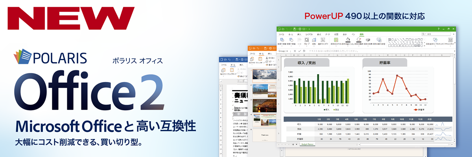Click the Shape Effects icon
Image resolution: width=472 pixels, height=157 pixels.
(368, 40)
